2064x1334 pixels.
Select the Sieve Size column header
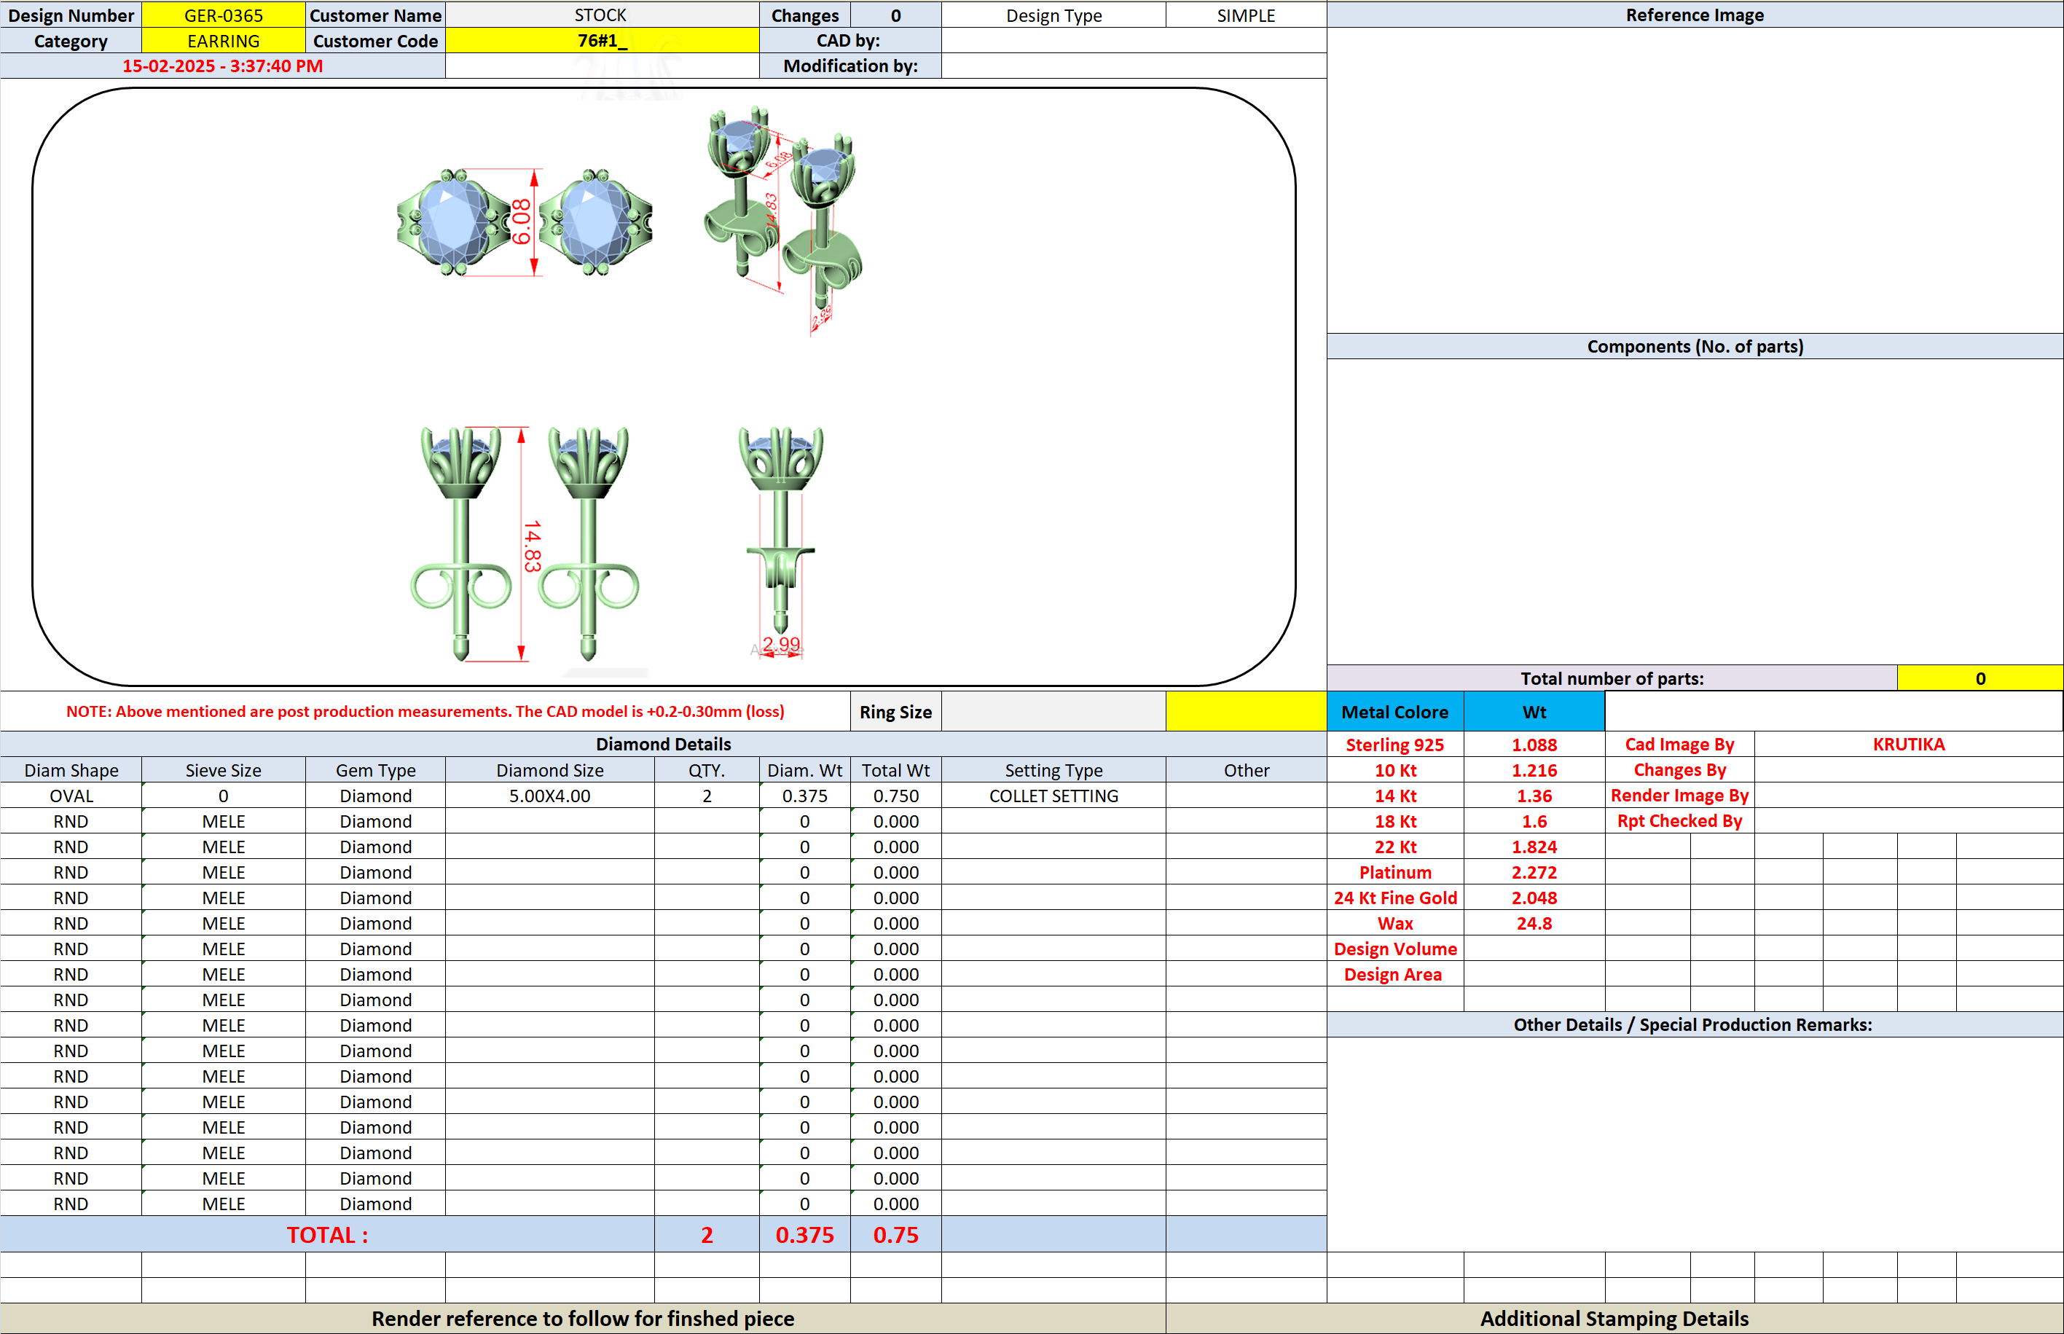click(x=224, y=770)
